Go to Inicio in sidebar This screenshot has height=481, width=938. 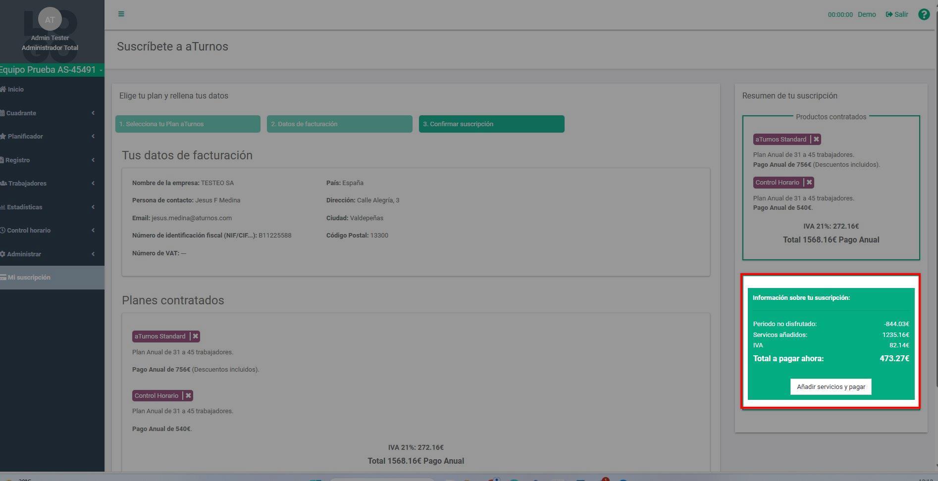[16, 90]
